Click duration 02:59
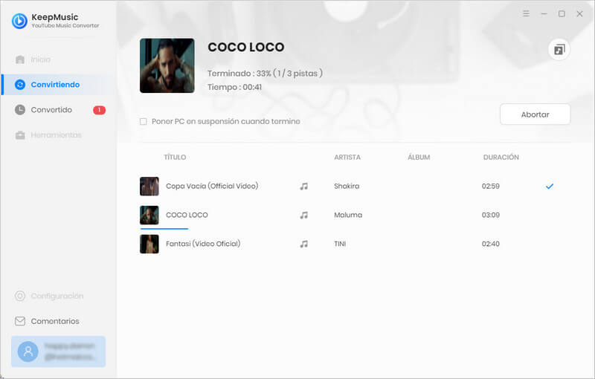 (491, 186)
